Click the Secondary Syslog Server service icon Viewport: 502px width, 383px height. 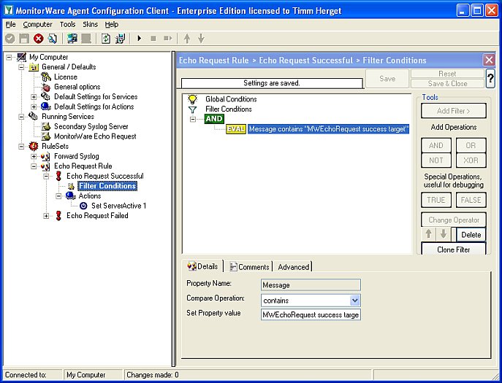pyautogui.click(x=46, y=126)
